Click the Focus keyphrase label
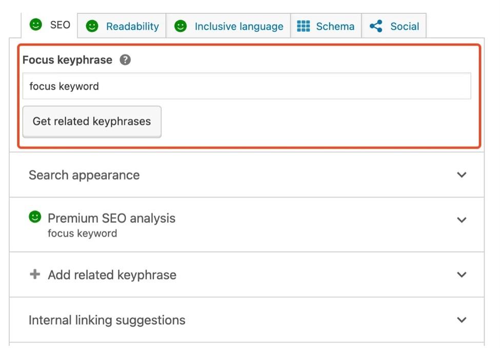The width and height of the screenshot is (500, 348). click(x=67, y=60)
